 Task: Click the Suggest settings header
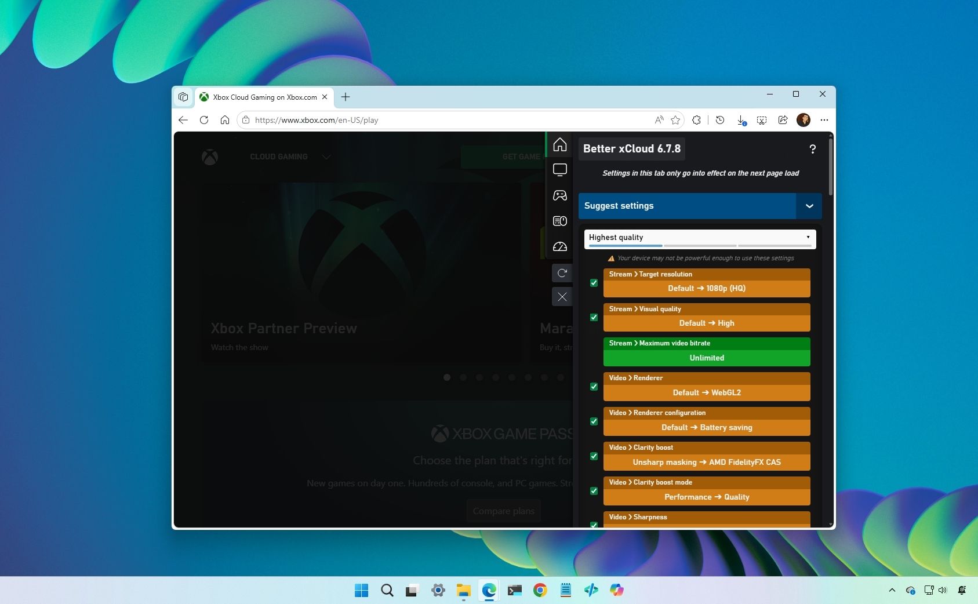tap(687, 206)
